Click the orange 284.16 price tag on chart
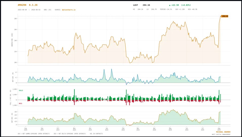242x137 pixels. tap(225, 16)
